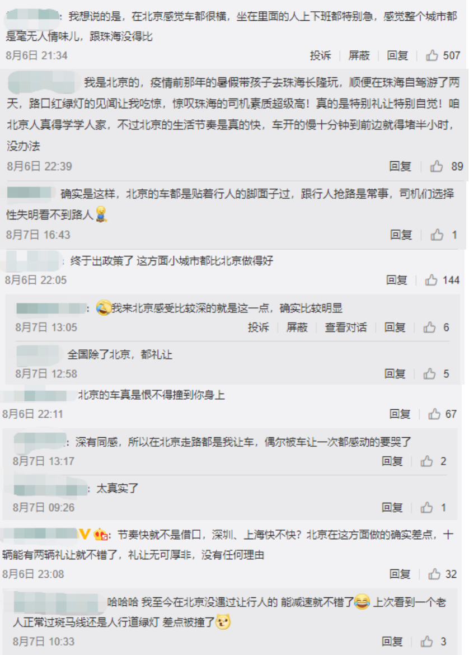
Task: Click 屏蔽 on the 8月7日 13:05 reply
Action: pyautogui.click(x=297, y=327)
